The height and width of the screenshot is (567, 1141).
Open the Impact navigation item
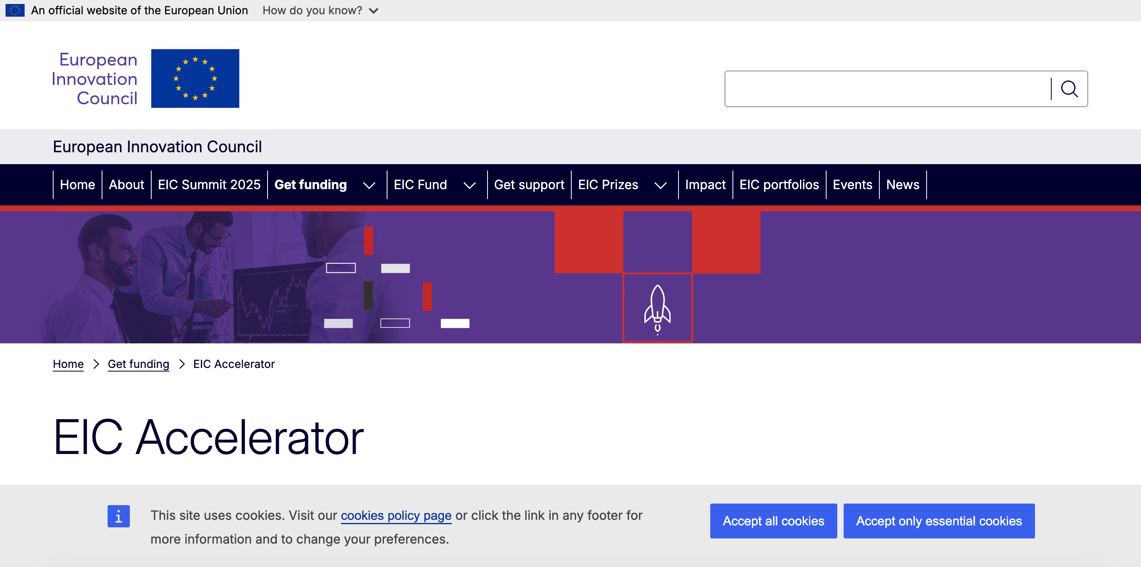[705, 184]
